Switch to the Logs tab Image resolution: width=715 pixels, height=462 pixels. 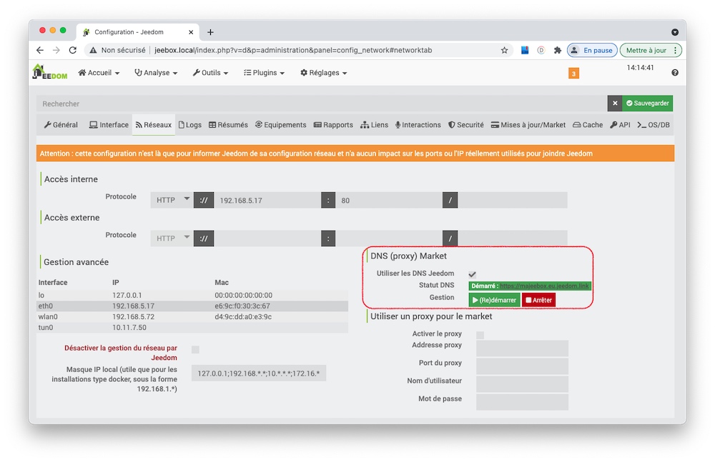point(189,124)
